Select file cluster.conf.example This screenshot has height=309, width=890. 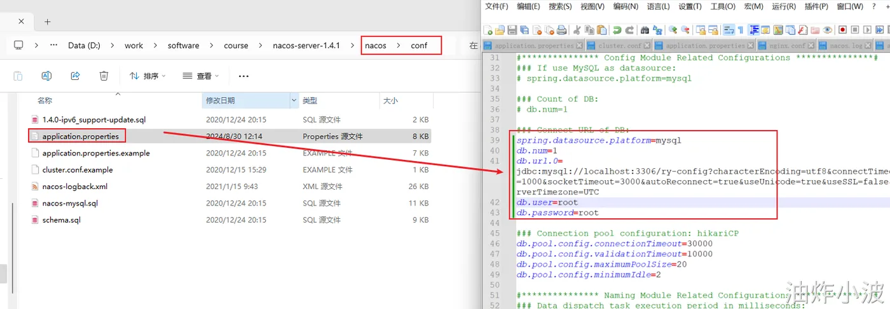(x=78, y=169)
